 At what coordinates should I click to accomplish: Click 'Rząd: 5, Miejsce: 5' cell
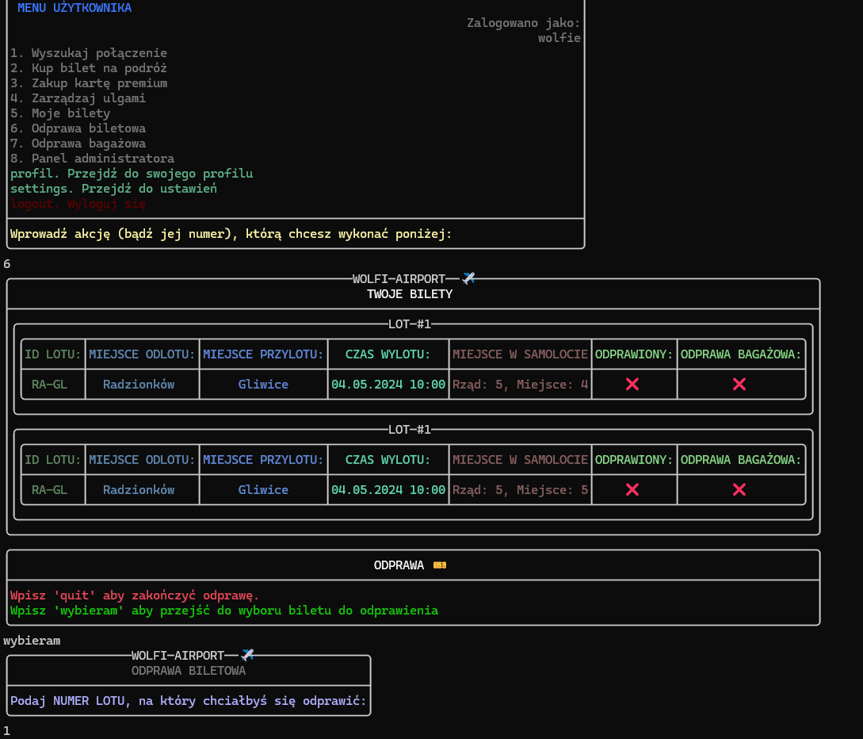[x=520, y=489]
